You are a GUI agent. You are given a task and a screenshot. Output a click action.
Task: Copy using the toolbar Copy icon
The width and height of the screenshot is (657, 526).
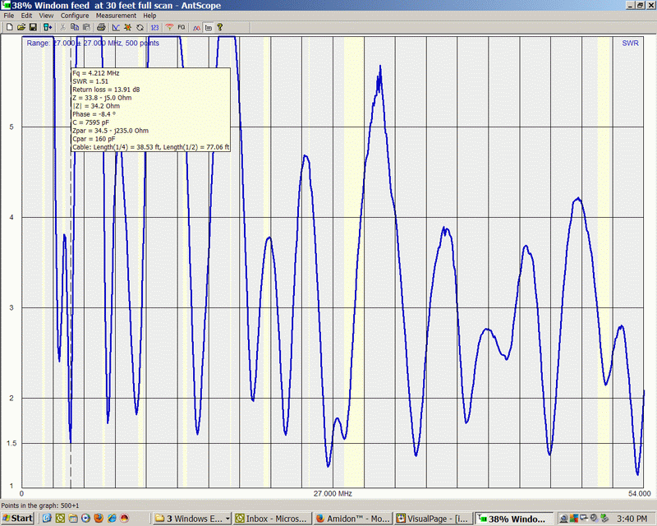[x=75, y=27]
